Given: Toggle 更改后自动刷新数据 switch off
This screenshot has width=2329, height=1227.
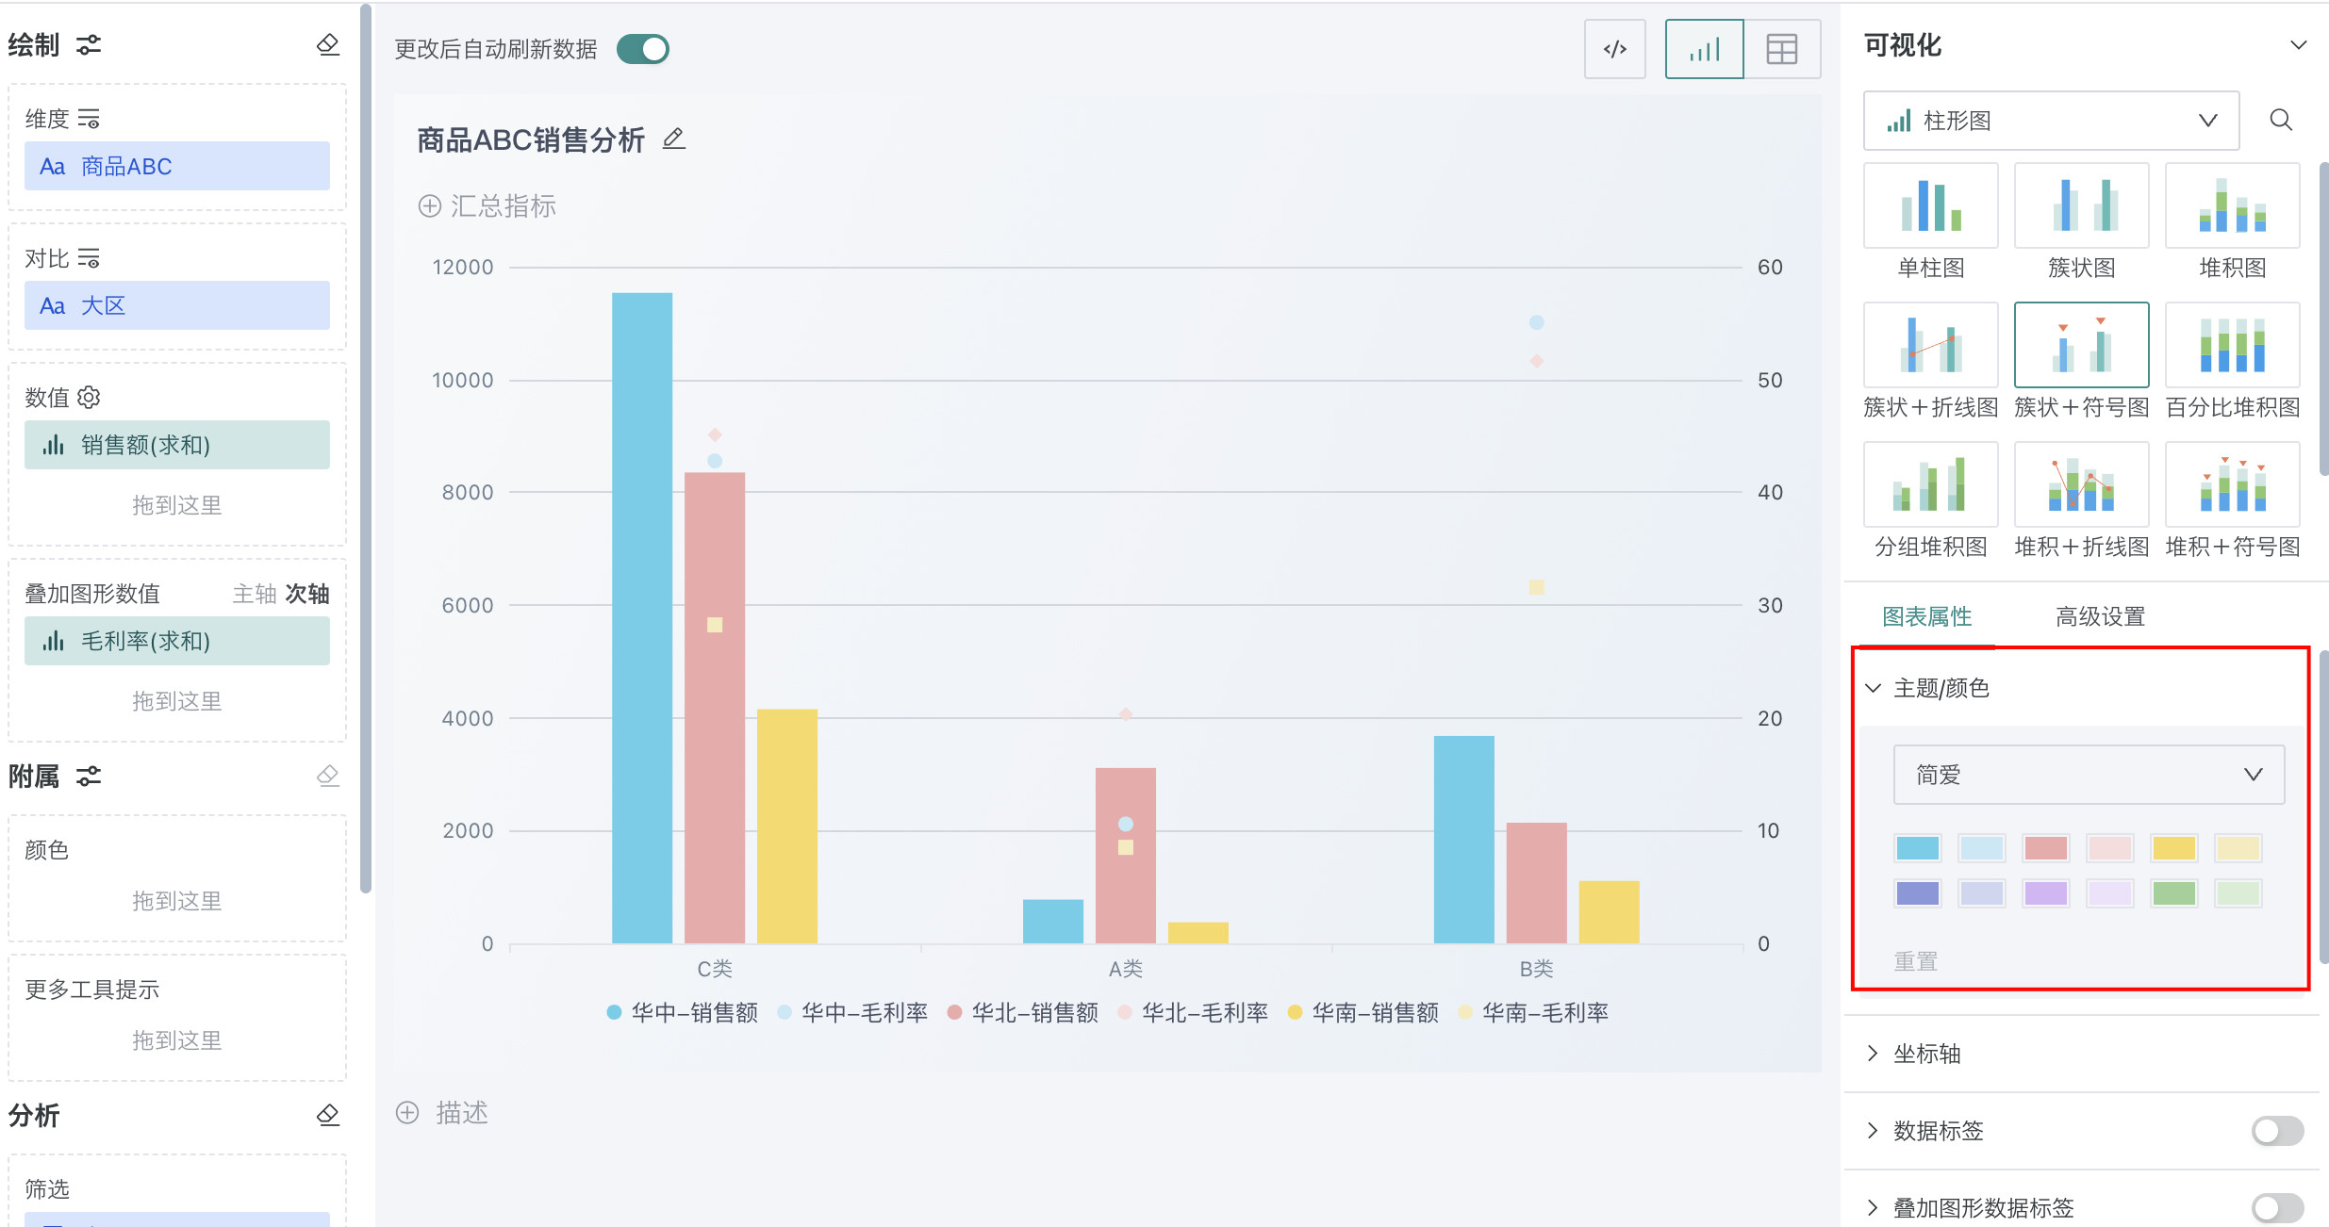Looking at the screenshot, I should (643, 49).
